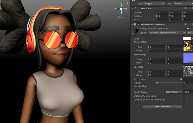Click the green Y axis cone on the scene gizmo
Viewport: 193px width, 123px height.
click(x=121, y=4)
